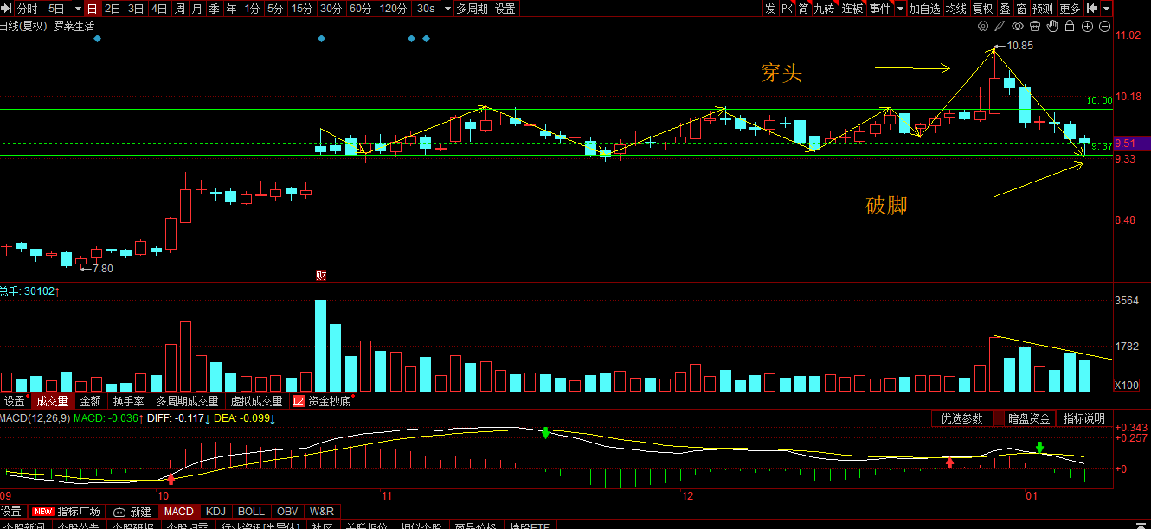The image size is (1151, 529).
Task: Toggle the 均线 moving averages
Action: 955,9
